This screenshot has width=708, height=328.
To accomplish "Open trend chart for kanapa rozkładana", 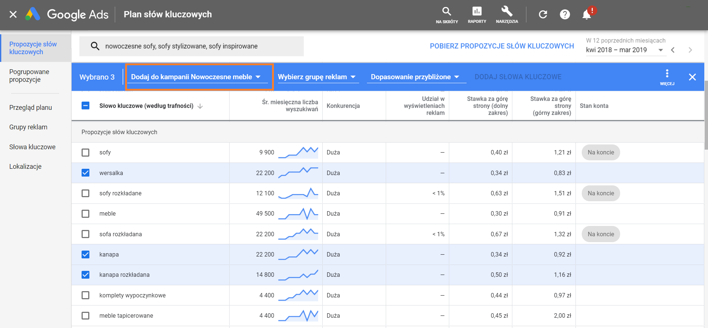I will point(298,275).
